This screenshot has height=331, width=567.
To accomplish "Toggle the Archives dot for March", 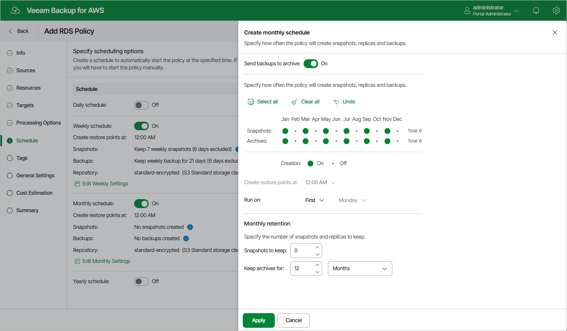I will click(306, 141).
